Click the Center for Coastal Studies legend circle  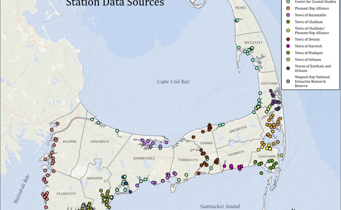[x=287, y=2]
